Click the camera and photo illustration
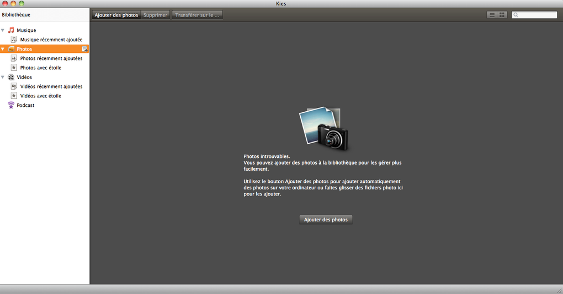 click(x=324, y=128)
